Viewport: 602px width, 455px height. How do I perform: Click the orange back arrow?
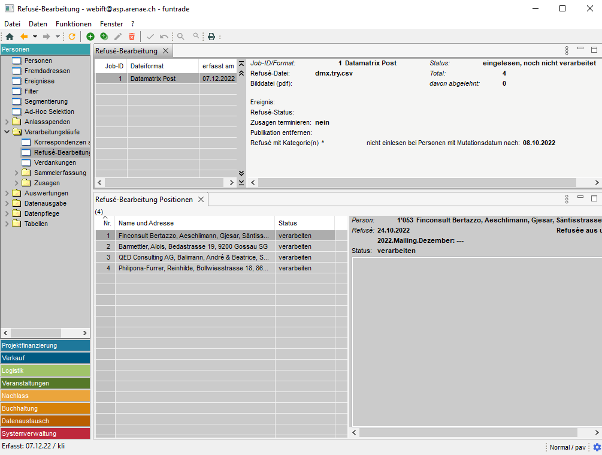point(24,37)
